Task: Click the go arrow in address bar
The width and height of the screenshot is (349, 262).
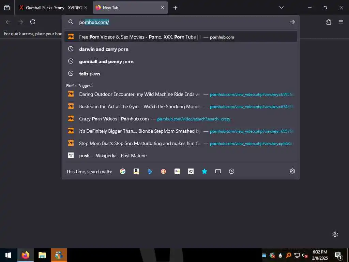Action: 292,22
